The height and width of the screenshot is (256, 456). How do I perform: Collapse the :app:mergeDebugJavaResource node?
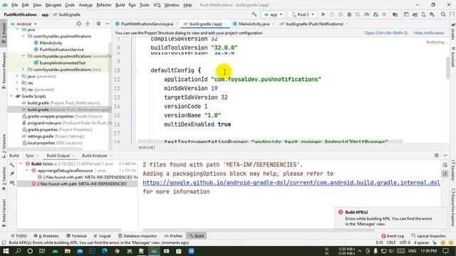[x=27, y=171]
